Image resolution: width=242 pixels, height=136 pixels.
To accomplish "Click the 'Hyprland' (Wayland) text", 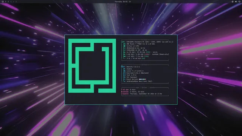I will [138, 73].
